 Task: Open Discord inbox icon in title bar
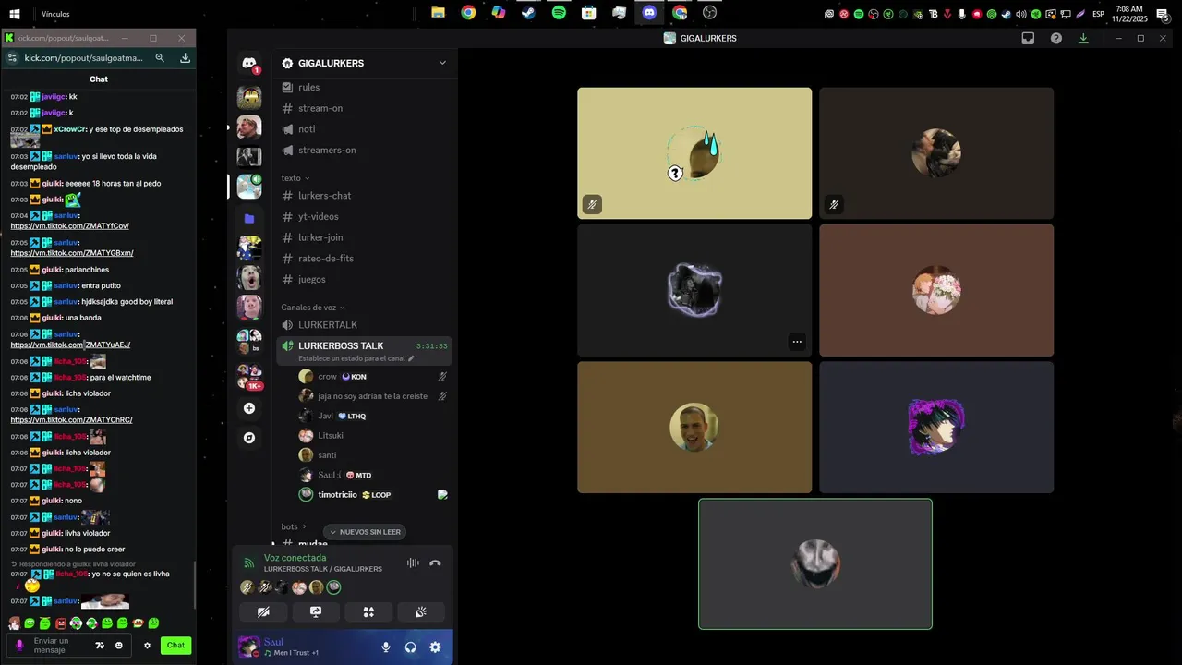[x=1028, y=39]
